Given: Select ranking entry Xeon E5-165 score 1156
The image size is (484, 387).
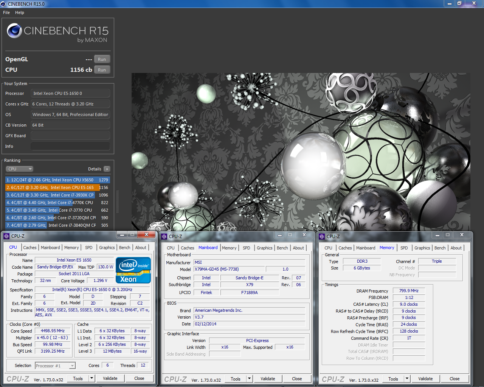Looking at the screenshot, I should [x=57, y=187].
